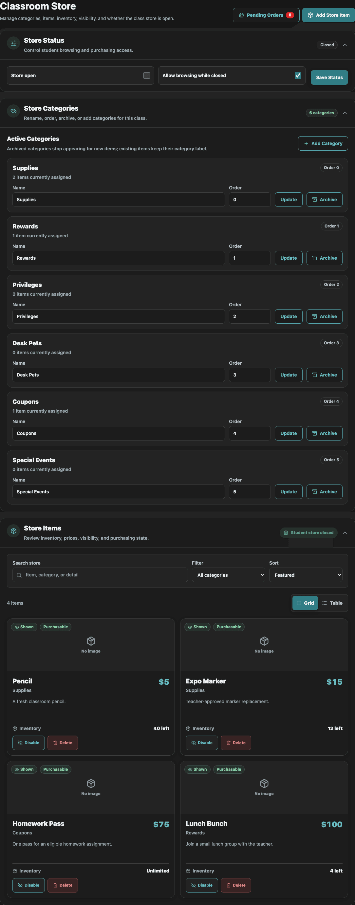Click the $75 price on Homework Pass

point(161,824)
